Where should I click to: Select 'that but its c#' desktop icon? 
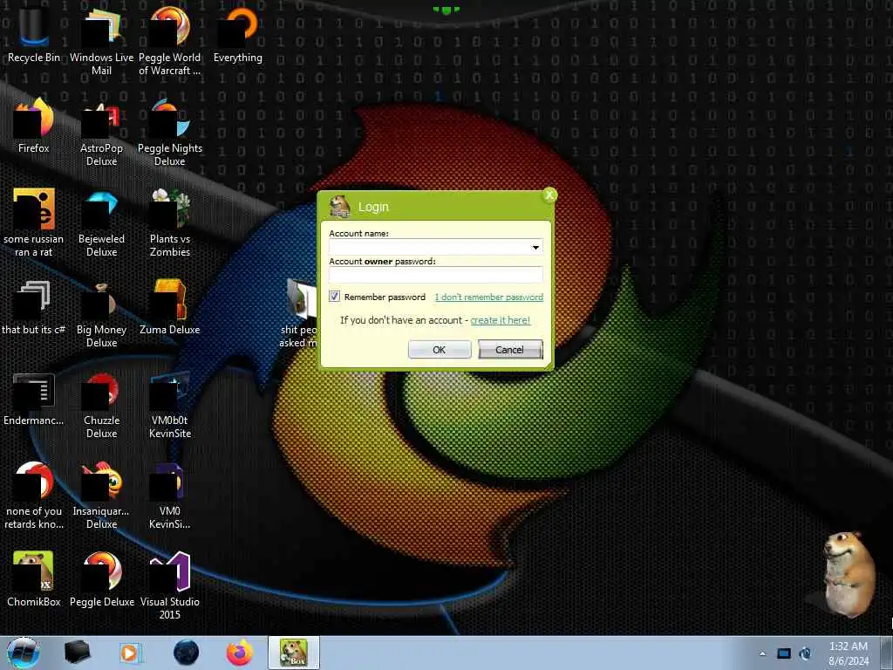[x=34, y=308]
